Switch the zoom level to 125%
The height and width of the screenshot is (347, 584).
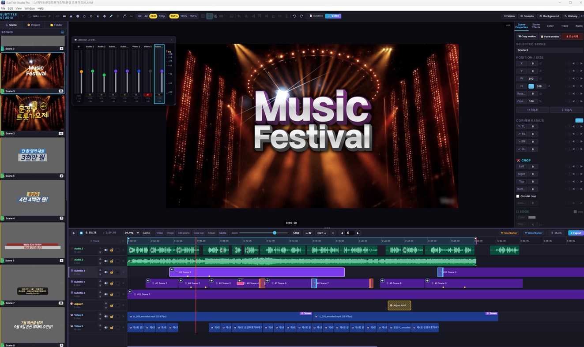point(184,16)
